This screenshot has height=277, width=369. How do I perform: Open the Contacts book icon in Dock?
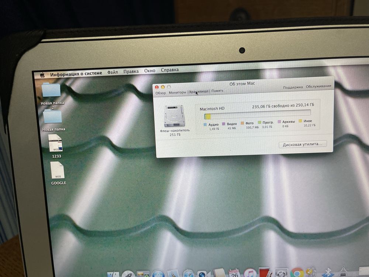(x=219, y=273)
